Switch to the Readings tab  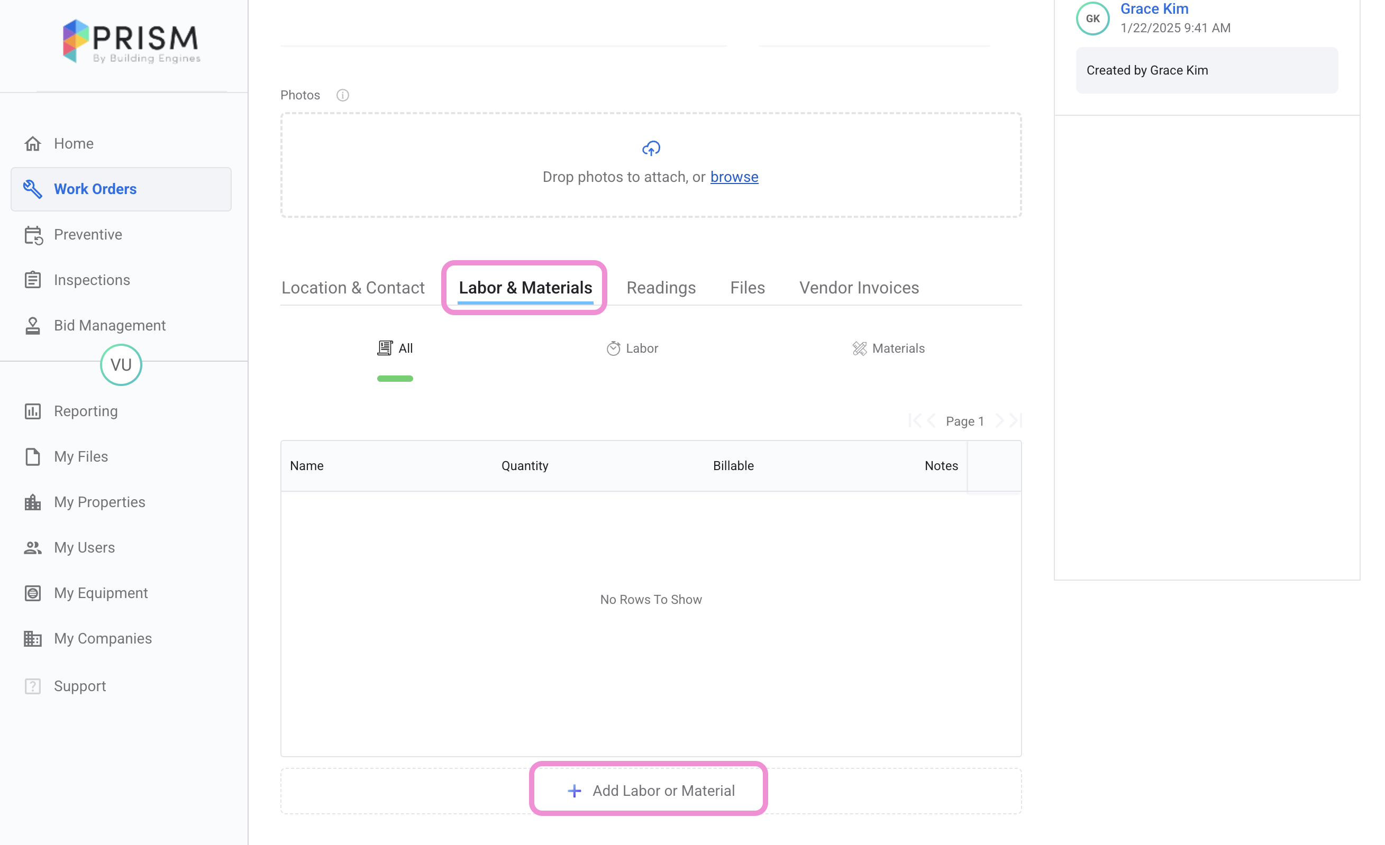click(x=661, y=288)
